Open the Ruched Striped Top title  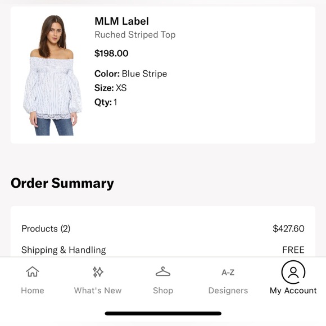pyautogui.click(x=135, y=35)
